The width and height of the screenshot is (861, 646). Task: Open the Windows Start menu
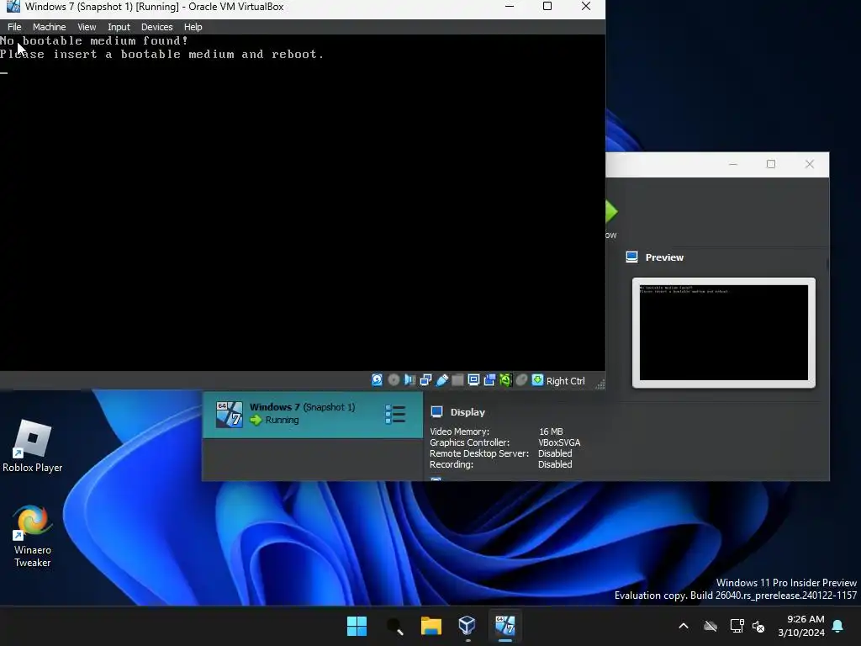(x=357, y=626)
